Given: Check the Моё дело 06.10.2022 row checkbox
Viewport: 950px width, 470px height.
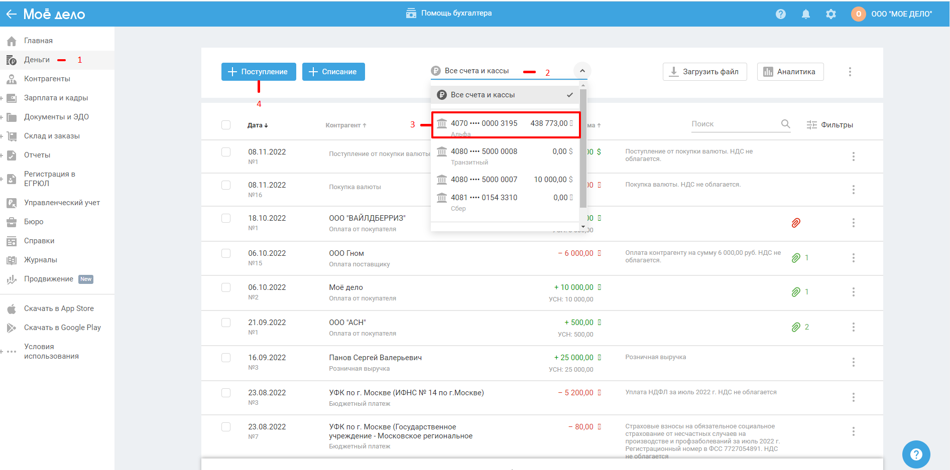Looking at the screenshot, I should (226, 287).
